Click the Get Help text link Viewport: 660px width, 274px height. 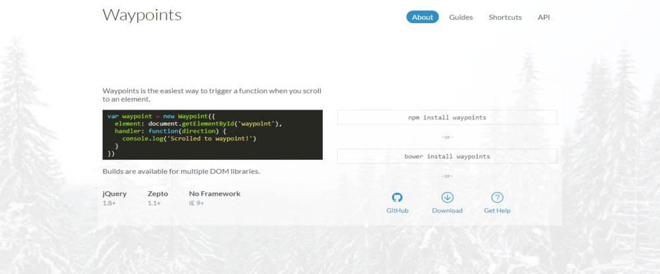[497, 211]
